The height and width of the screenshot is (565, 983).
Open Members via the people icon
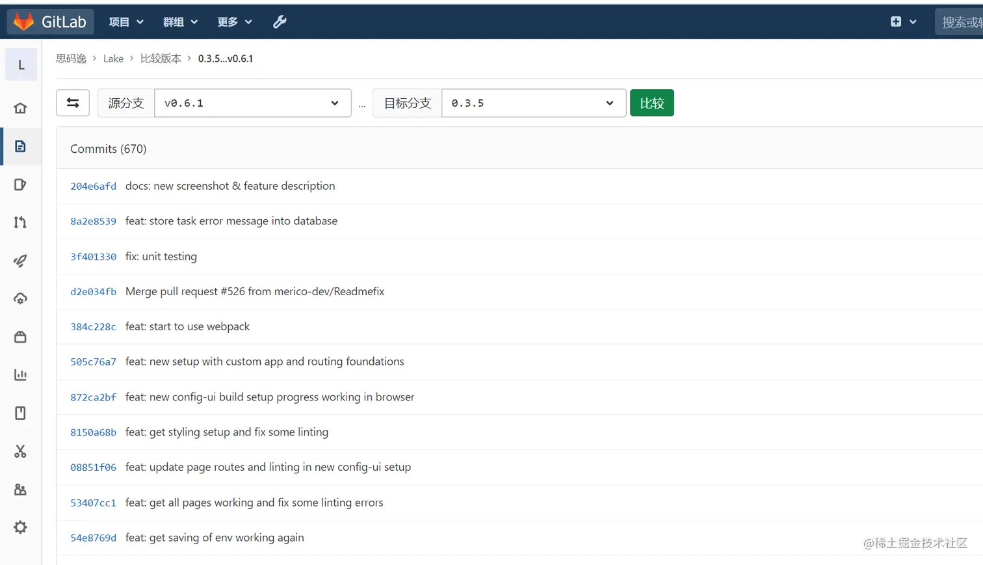pyautogui.click(x=21, y=490)
